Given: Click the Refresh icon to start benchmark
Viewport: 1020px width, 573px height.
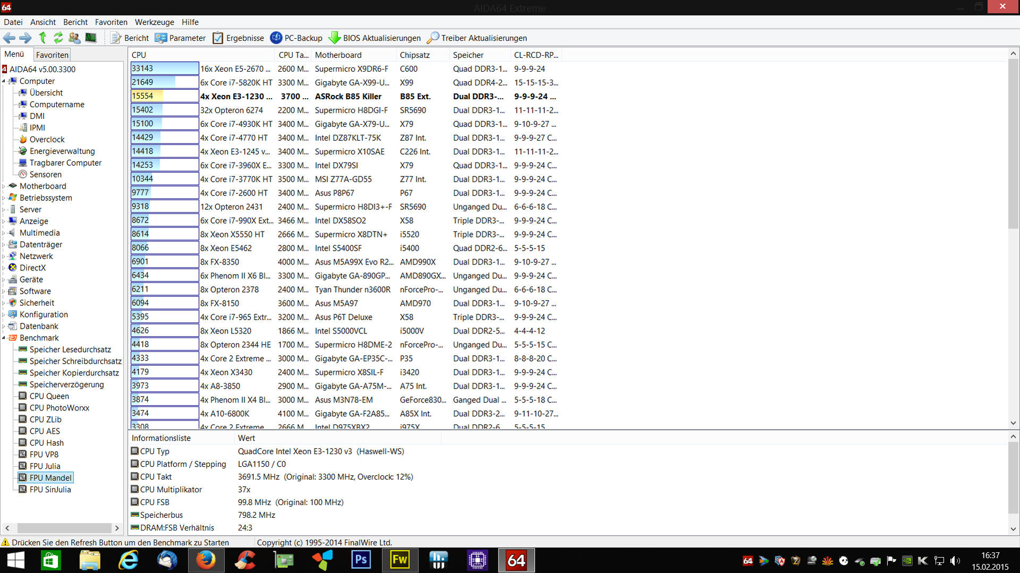Looking at the screenshot, I should pos(58,38).
